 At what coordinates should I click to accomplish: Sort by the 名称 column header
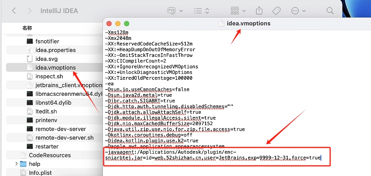pyautogui.click(x=27, y=28)
